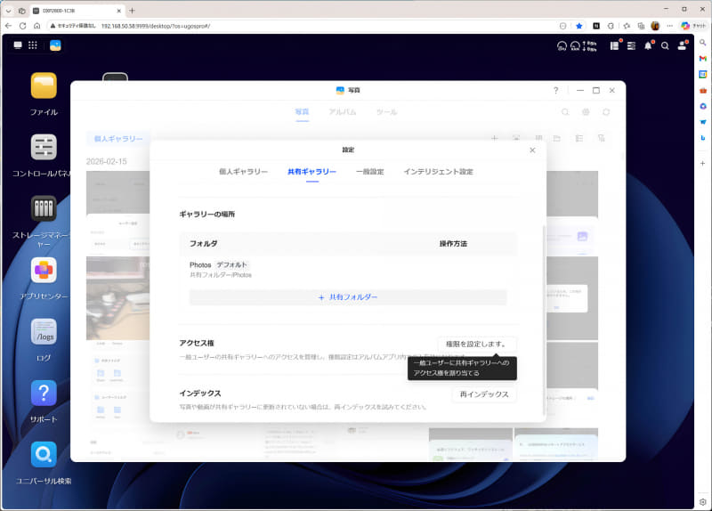Open the notifications bell icon
This screenshot has width=712, height=511.
649,45
